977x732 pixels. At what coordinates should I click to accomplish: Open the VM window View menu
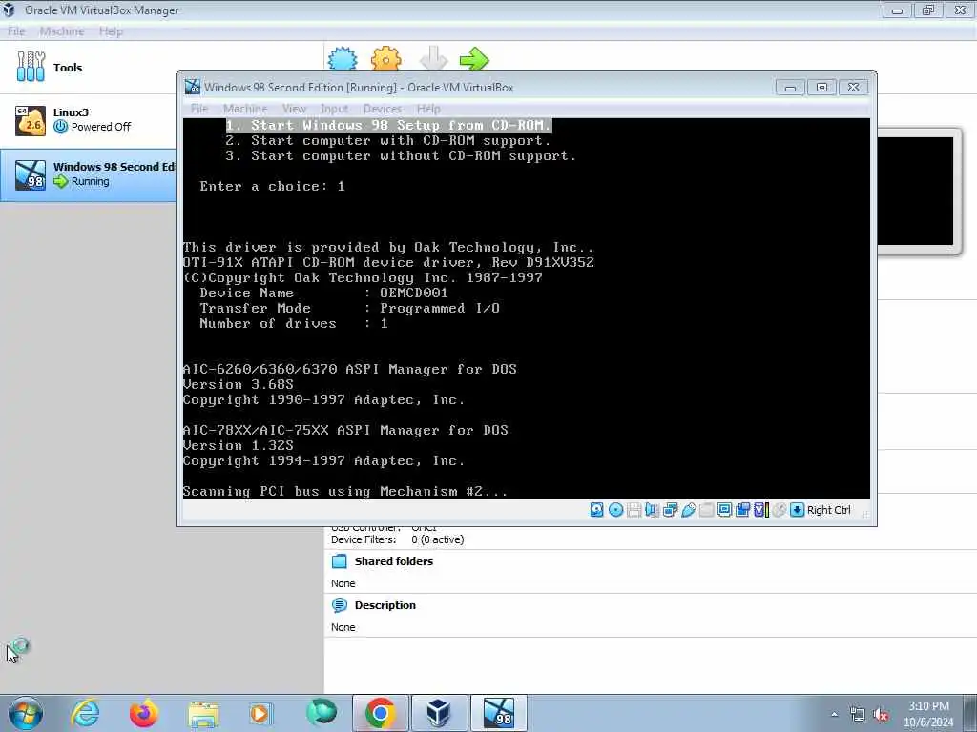point(294,109)
